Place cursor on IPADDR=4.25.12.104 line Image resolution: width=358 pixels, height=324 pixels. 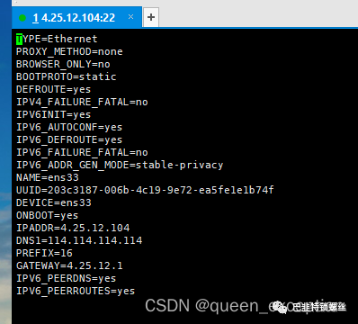pyautogui.click(x=73, y=228)
